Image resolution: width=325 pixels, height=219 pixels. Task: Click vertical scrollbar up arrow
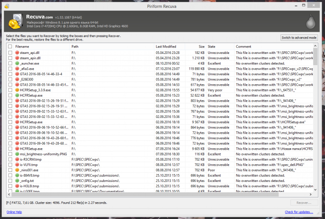click(x=315, y=46)
